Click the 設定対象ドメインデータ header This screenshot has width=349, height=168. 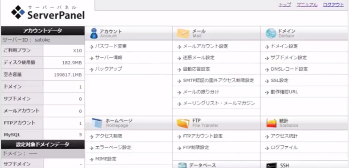pyautogui.click(x=43, y=144)
